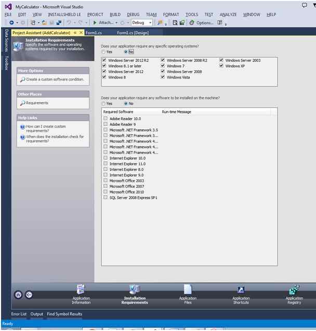Click the help icon beside How can I create custom requirements

(23, 127)
